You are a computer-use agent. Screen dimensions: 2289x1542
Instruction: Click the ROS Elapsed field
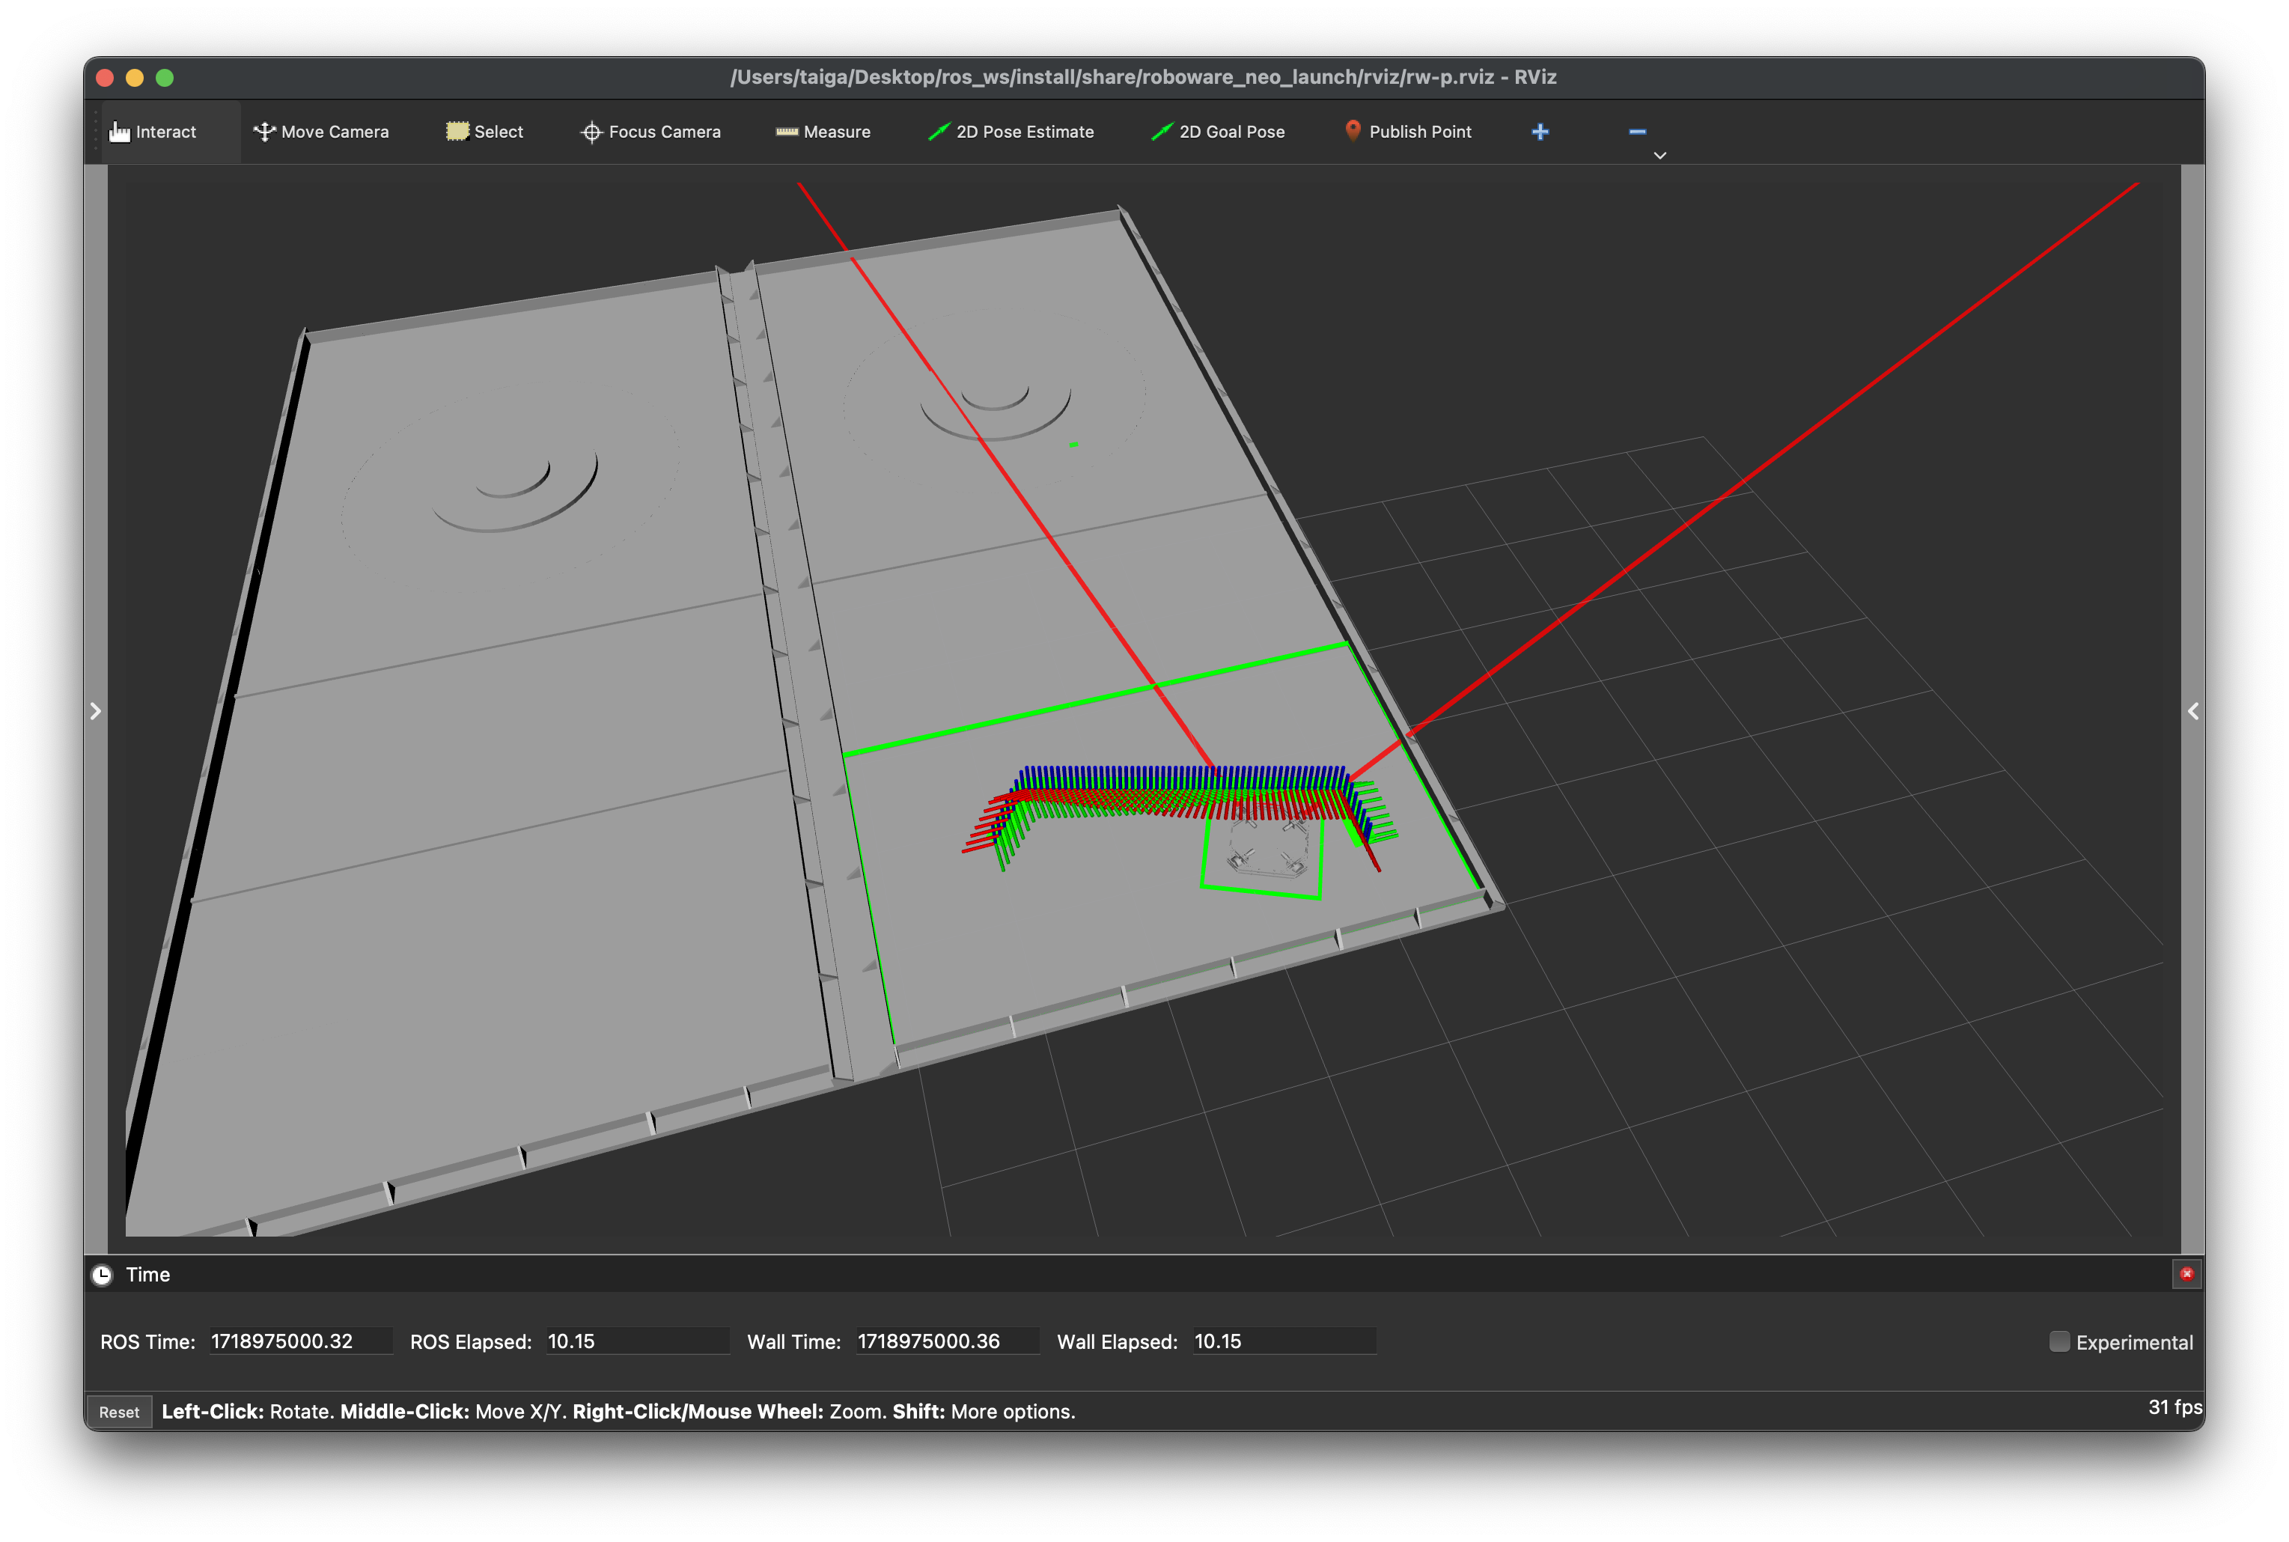click(x=637, y=1341)
